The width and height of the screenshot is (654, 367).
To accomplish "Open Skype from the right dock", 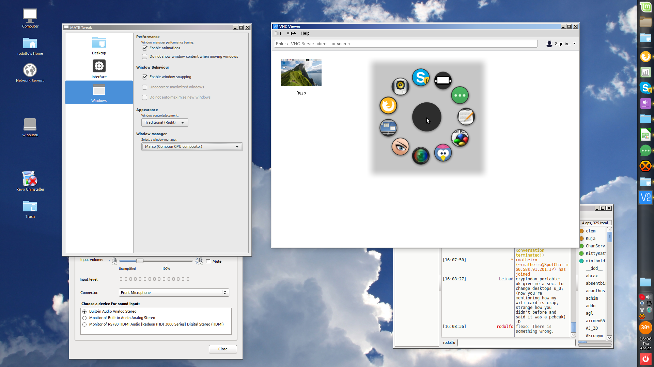I will pos(645,88).
